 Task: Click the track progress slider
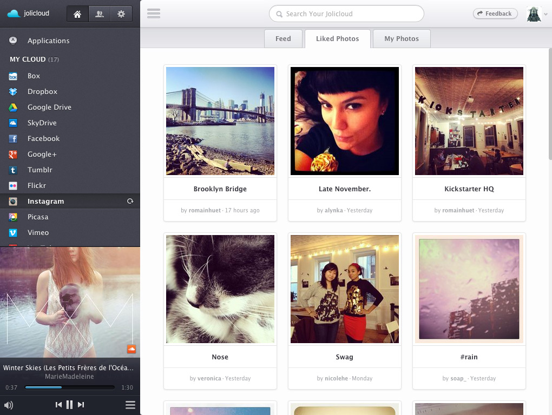(x=70, y=387)
